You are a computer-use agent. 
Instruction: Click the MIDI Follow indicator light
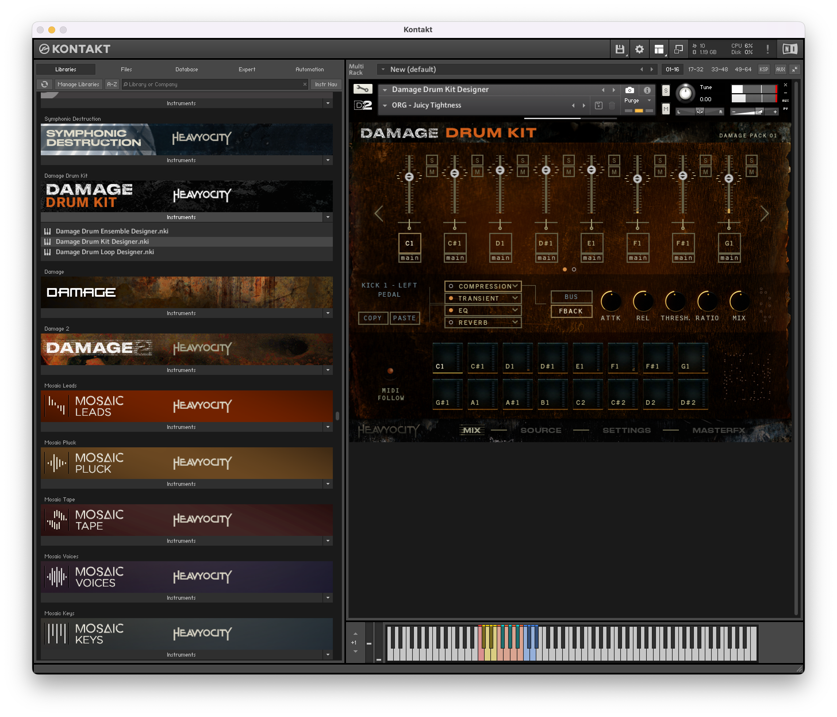tap(390, 371)
